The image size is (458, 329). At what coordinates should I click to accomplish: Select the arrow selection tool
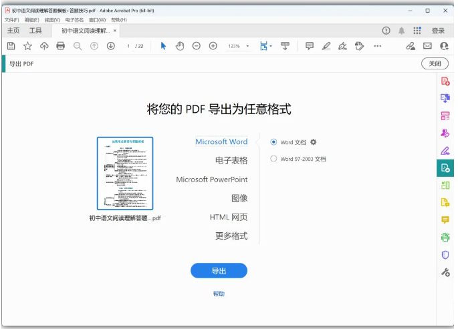(163, 46)
